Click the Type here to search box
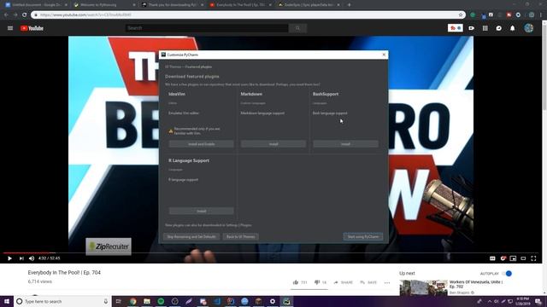Viewport: 547px width, 307px height. [x=62, y=301]
